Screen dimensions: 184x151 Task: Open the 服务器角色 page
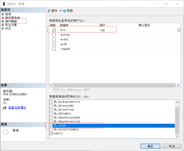click(12, 18)
